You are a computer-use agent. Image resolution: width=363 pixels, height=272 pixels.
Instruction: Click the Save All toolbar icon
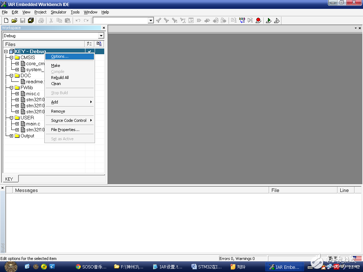(31, 21)
